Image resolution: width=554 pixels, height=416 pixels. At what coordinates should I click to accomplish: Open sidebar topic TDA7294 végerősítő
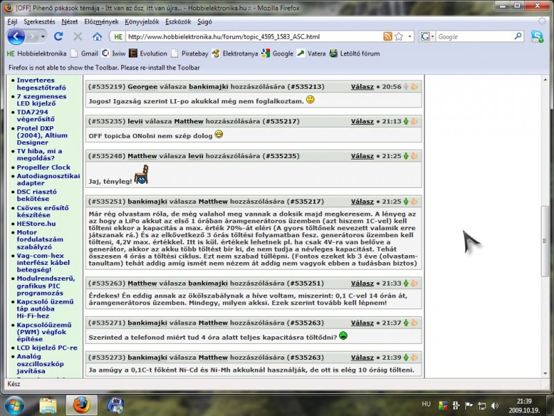pos(36,116)
